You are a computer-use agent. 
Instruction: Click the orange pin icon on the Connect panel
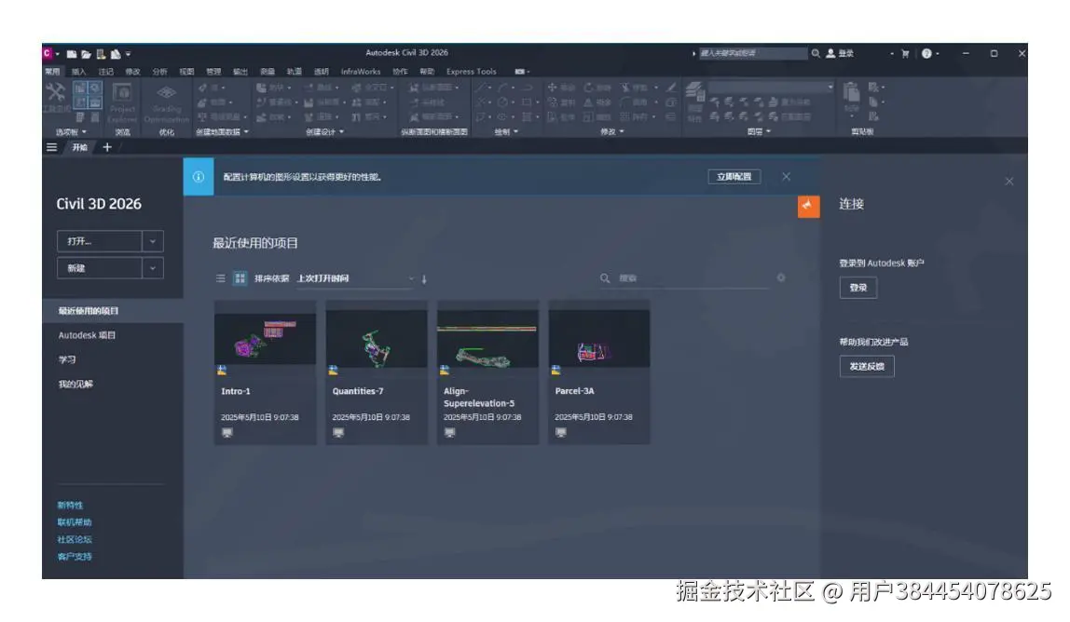click(x=808, y=207)
